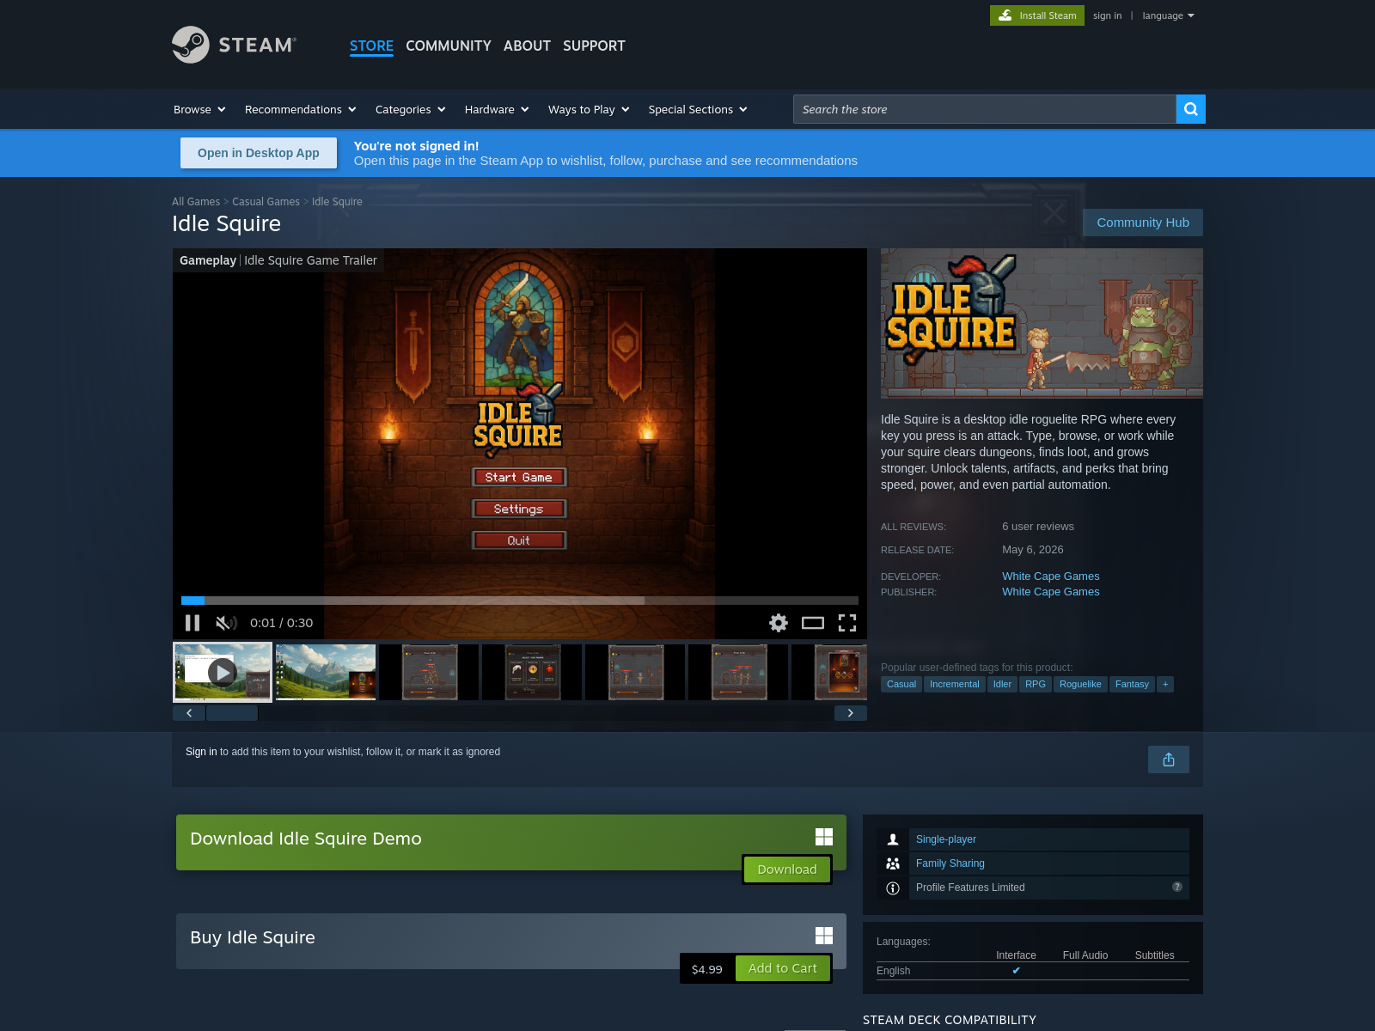Click Profile Features Limited help icon
The image size is (1375, 1031).
click(1177, 887)
